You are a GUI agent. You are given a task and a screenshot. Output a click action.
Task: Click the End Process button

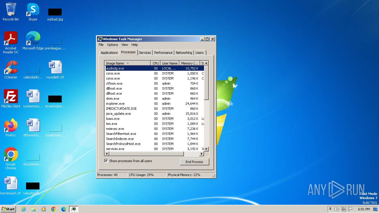194,162
